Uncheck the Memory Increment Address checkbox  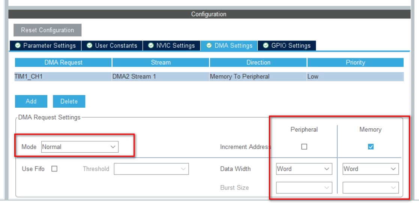coord(371,147)
